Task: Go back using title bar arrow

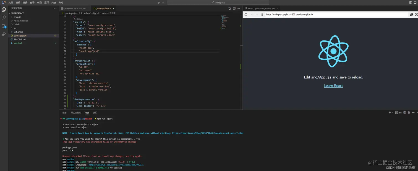Action: pos(159,2)
